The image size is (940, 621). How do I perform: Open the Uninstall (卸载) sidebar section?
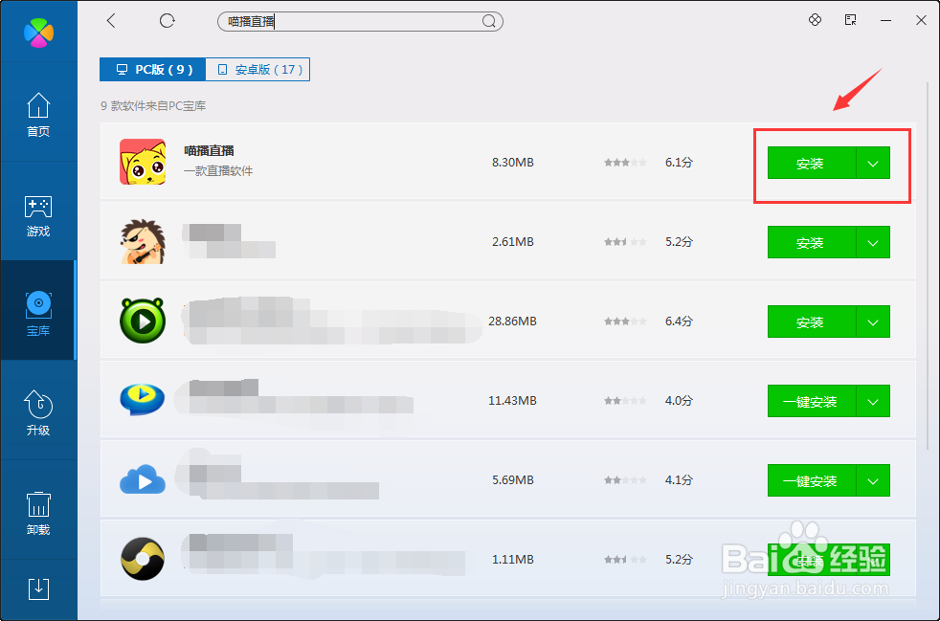point(38,509)
